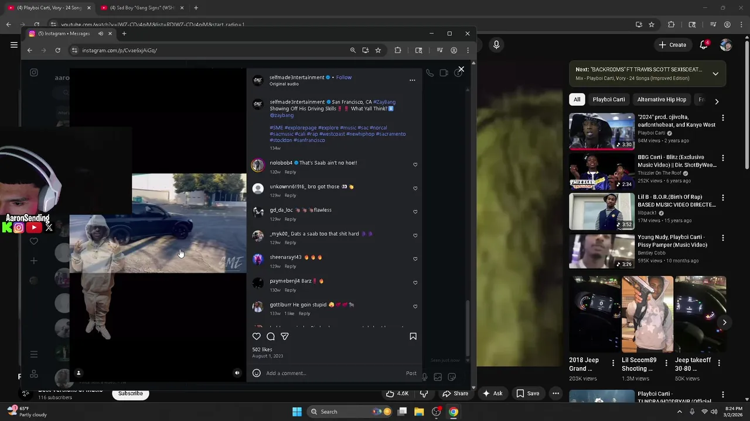
Task: Open OBS Studio from the taskbar
Action: click(x=436, y=412)
